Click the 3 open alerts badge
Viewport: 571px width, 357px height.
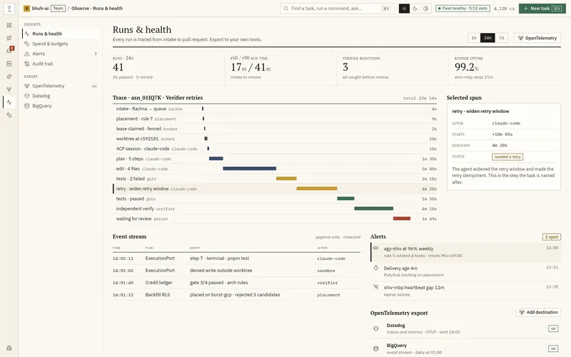[x=551, y=237]
